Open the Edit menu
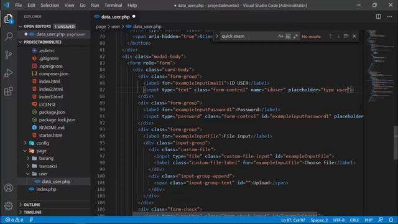Viewport: 398px width, 224px height. click(31, 5)
